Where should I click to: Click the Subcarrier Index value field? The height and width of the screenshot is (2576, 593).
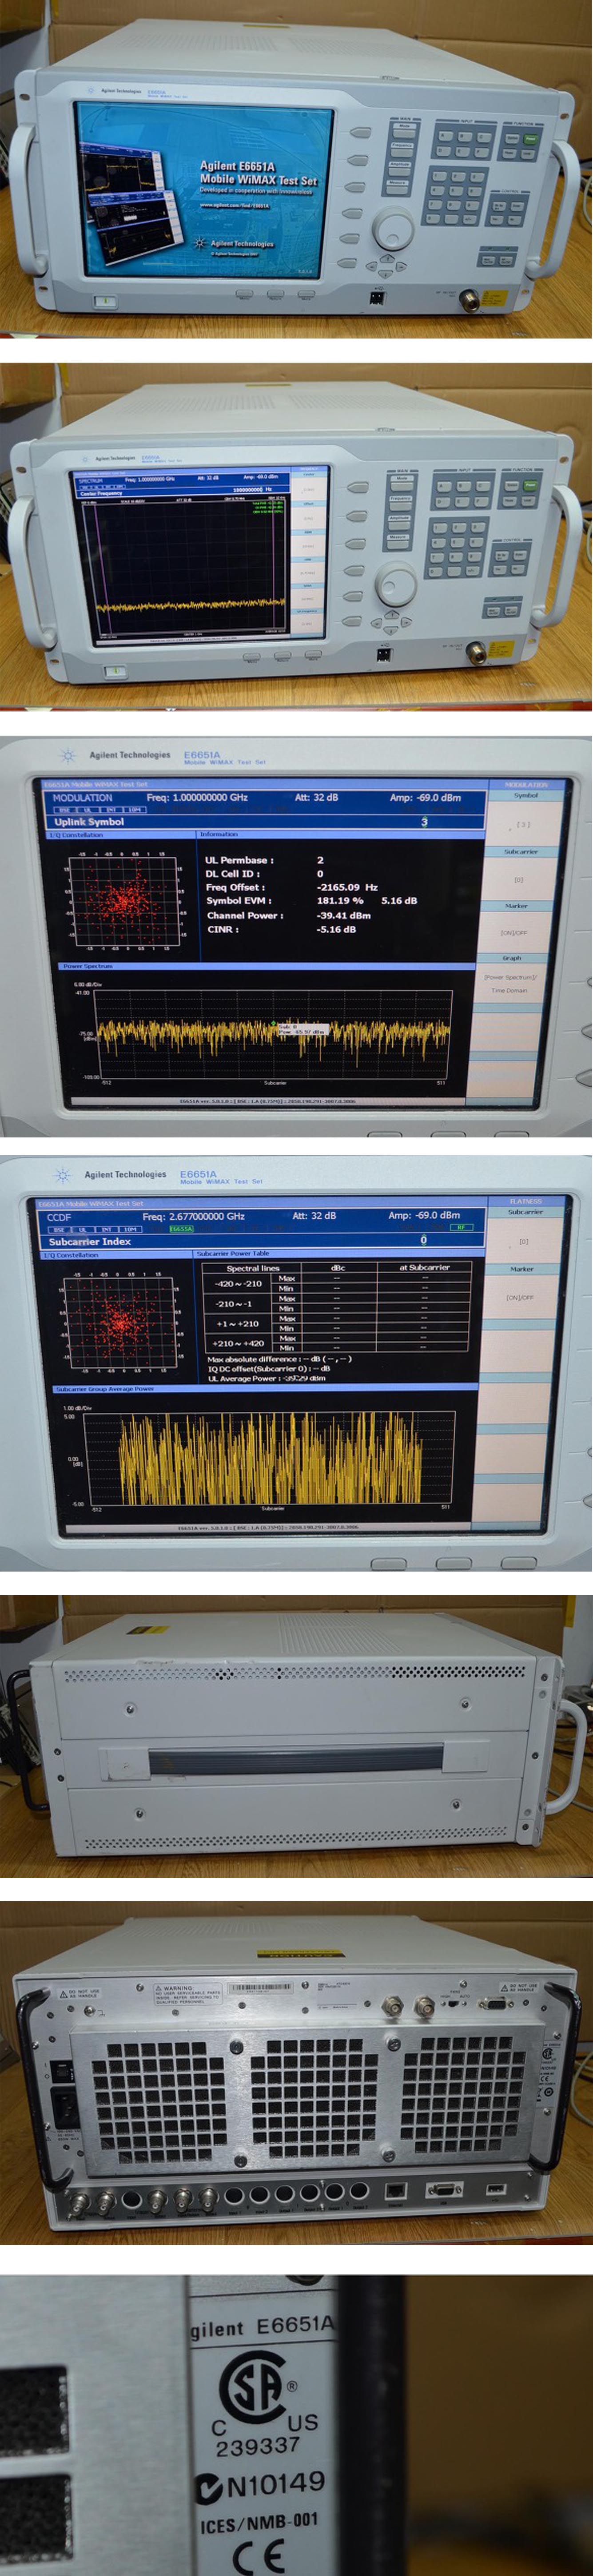(423, 1240)
